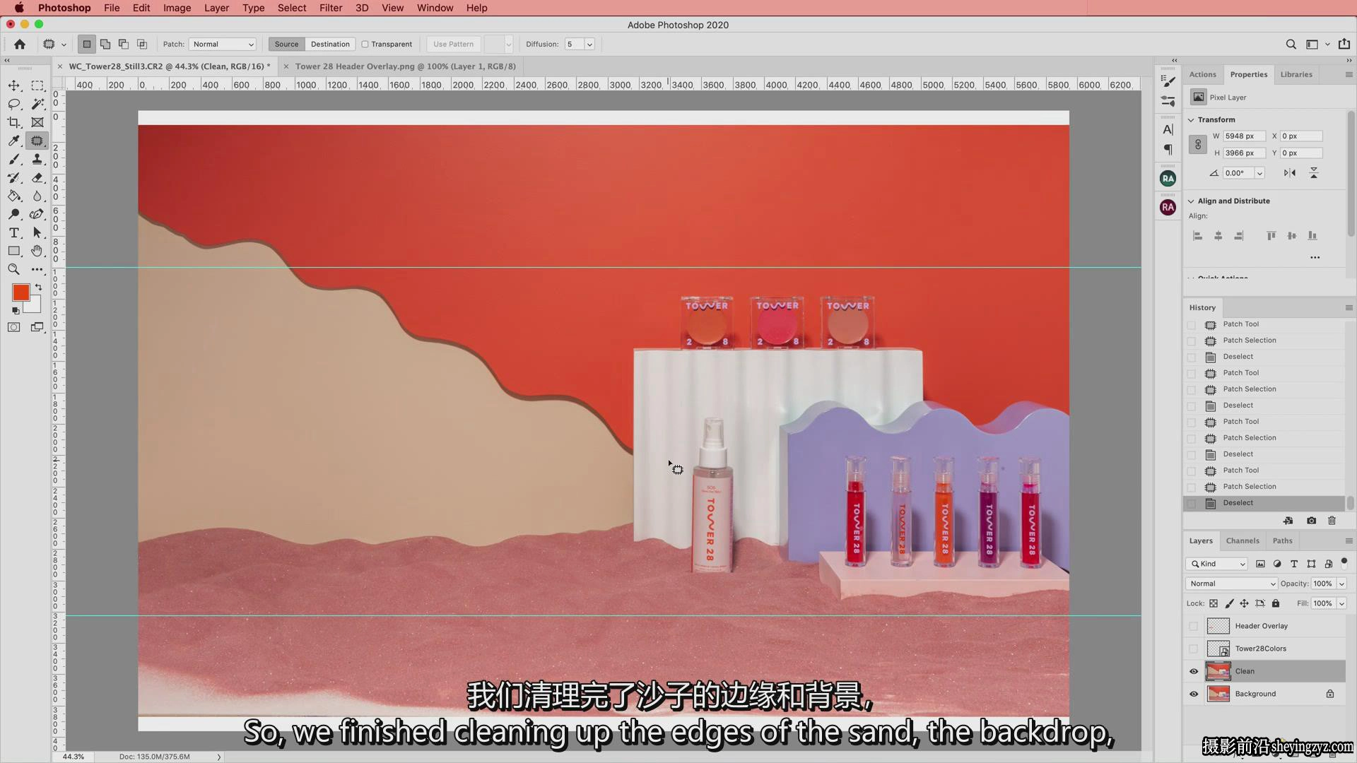1357x763 pixels.
Task: Toggle lock transparent pixels
Action: 1214,603
